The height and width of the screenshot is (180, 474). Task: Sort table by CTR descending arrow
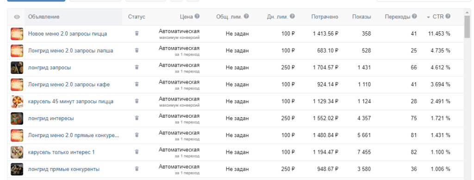pyautogui.click(x=428, y=17)
